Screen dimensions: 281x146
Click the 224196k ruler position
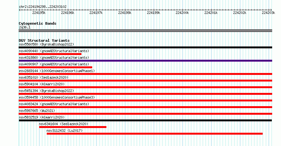68,13
